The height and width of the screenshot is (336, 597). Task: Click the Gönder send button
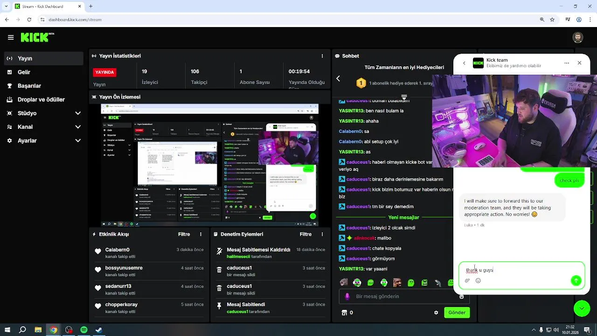tap(457, 313)
